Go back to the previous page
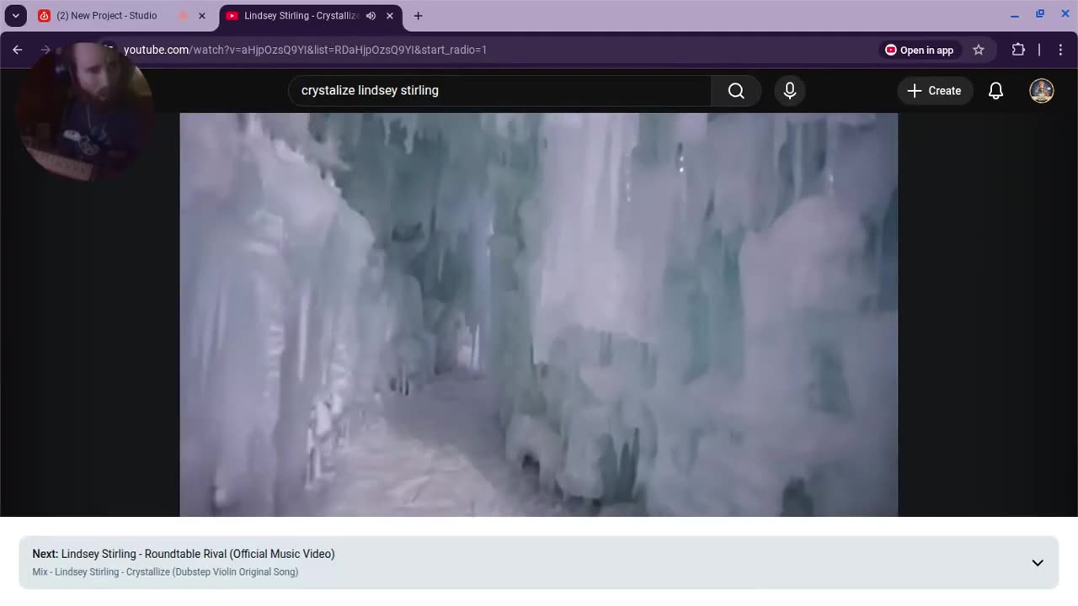Screen dimensions: 1078x606 pyautogui.click(x=17, y=50)
